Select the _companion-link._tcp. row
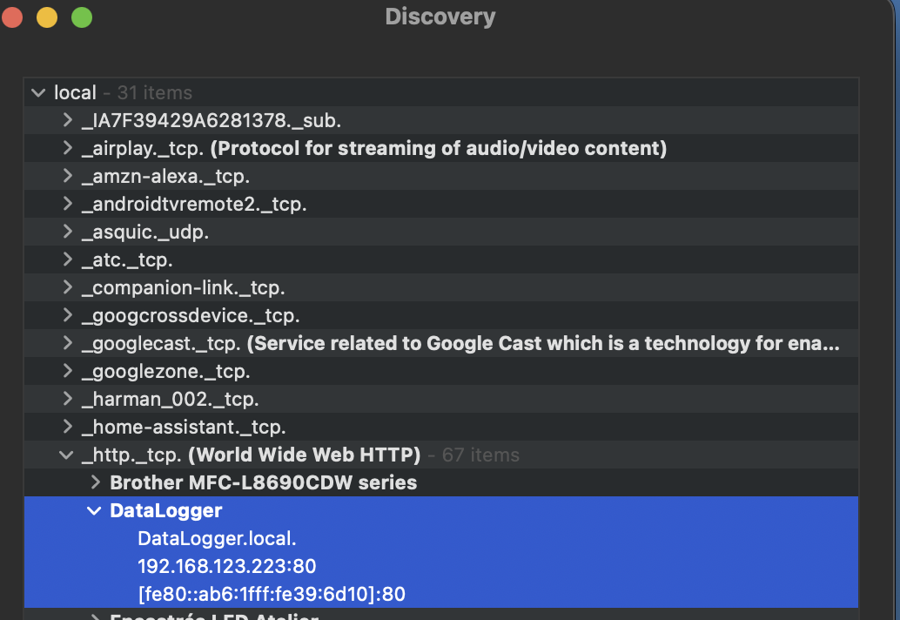Screen dimensions: 900x620 [183, 287]
